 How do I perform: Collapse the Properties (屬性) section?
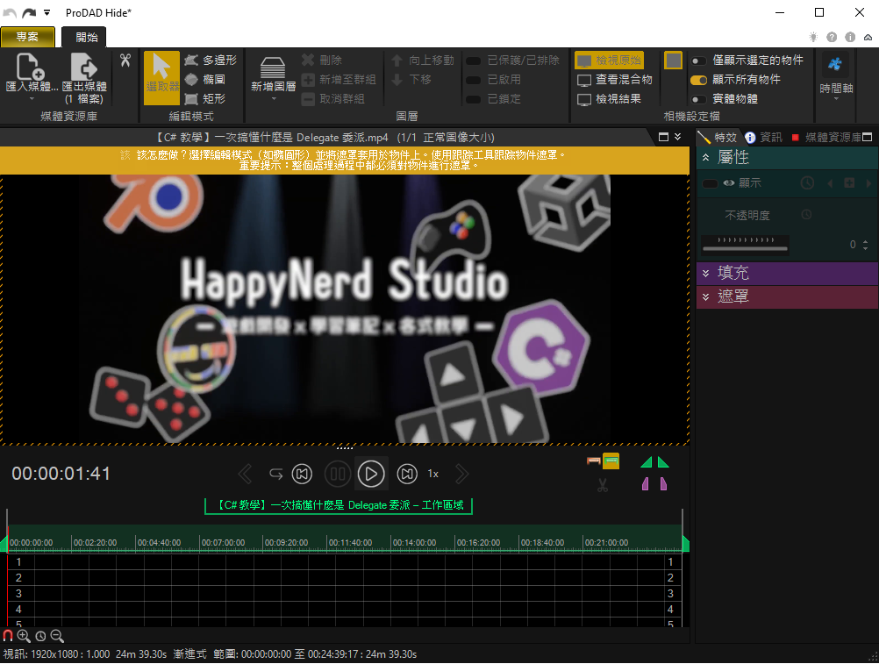click(706, 158)
